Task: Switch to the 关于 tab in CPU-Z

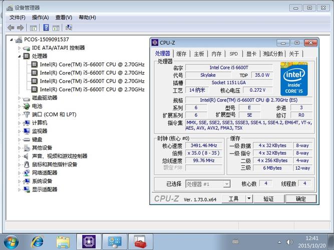Action: (x=294, y=54)
